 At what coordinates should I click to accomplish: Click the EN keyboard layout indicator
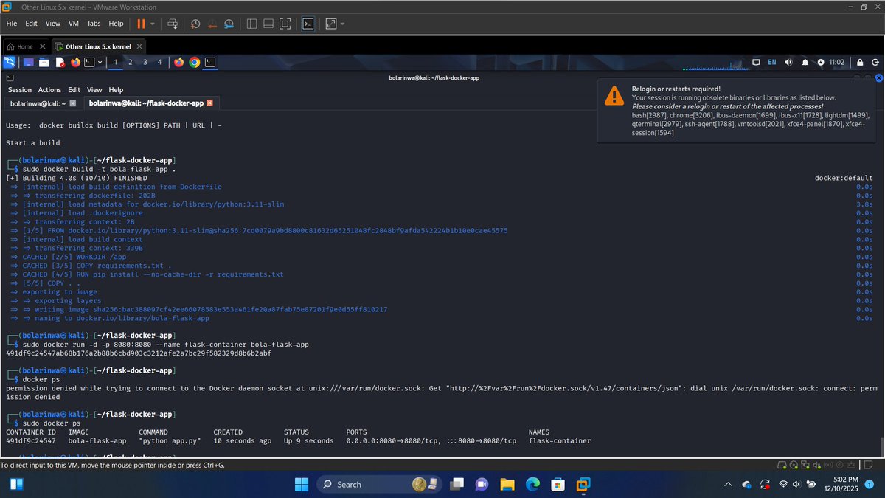[771, 63]
